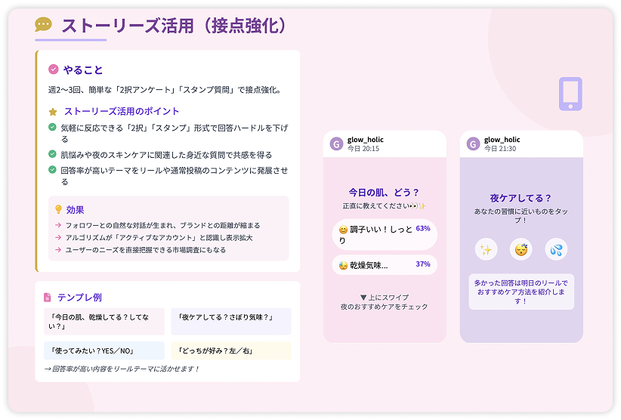Click the text あなたの習慣に近いものをタップ！
Screen dimensions: 621x420
[x=521, y=216]
